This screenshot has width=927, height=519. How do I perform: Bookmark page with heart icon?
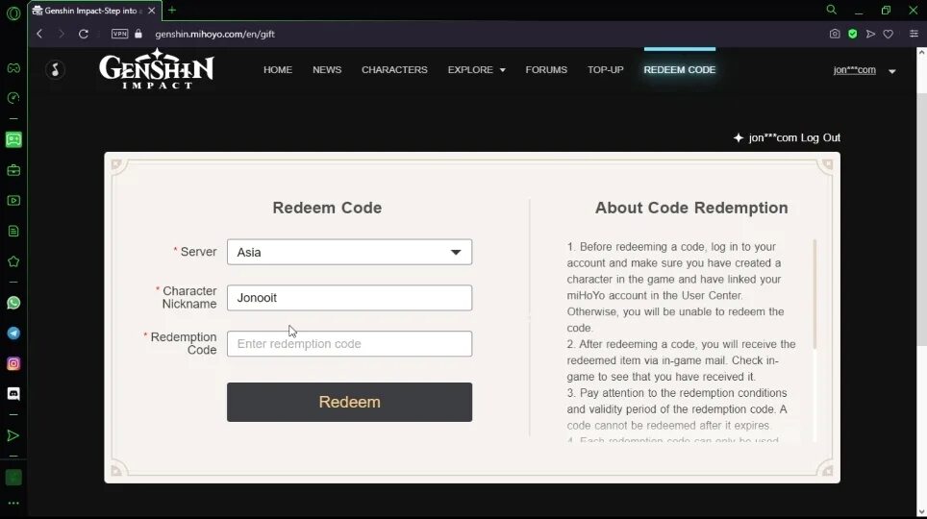tap(888, 34)
